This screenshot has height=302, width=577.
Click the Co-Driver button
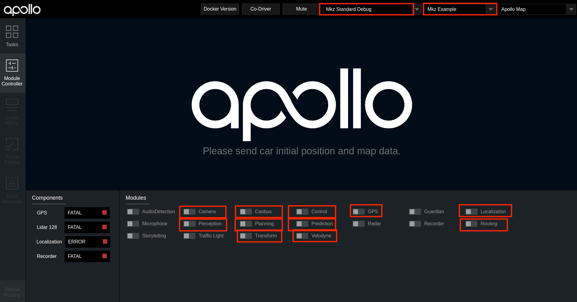[261, 9]
